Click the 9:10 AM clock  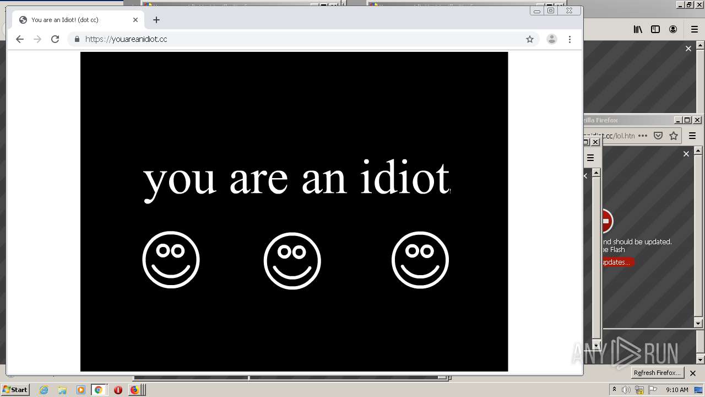[x=677, y=390]
